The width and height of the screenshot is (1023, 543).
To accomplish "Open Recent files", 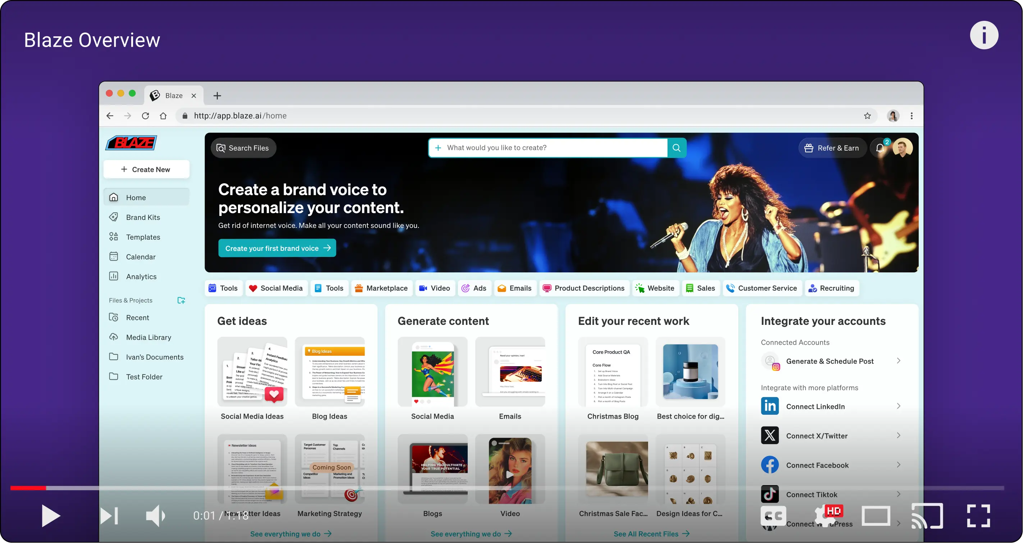I will [x=146, y=318].
